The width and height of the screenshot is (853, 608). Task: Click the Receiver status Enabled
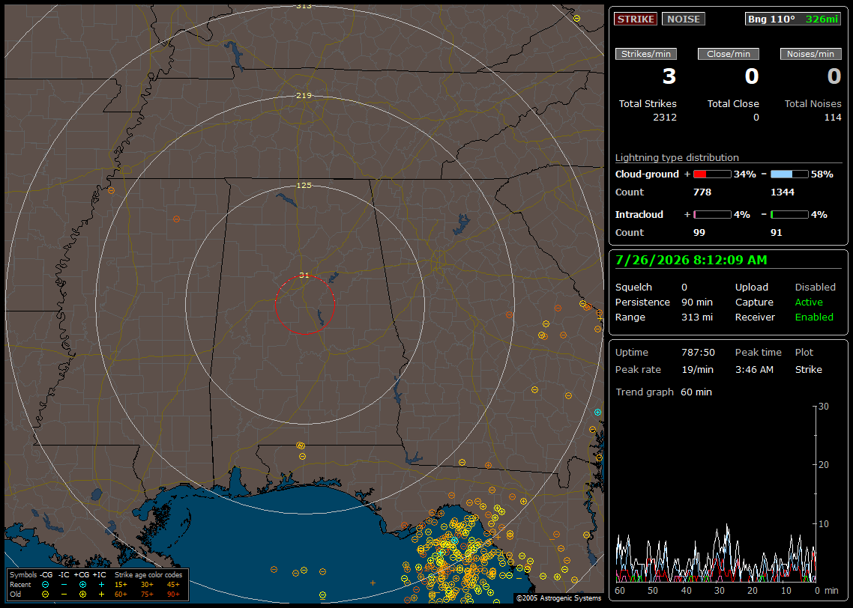point(814,317)
